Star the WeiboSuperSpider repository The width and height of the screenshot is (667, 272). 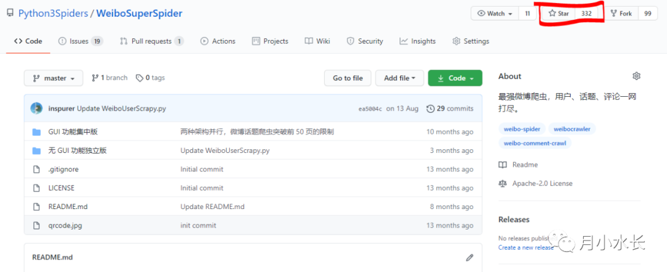pyautogui.click(x=558, y=14)
